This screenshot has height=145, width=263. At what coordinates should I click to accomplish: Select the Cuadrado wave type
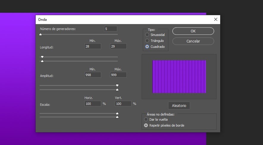coord(147,47)
